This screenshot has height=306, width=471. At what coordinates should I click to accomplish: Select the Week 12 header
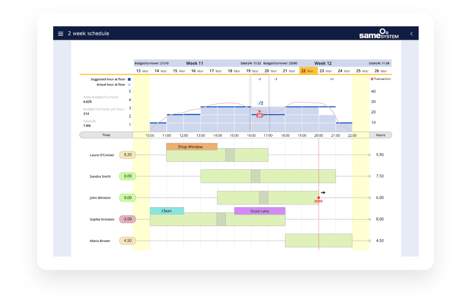click(323, 63)
